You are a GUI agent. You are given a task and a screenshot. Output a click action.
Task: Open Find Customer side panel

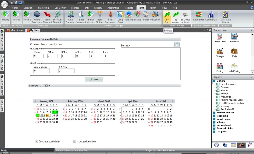click(2, 40)
